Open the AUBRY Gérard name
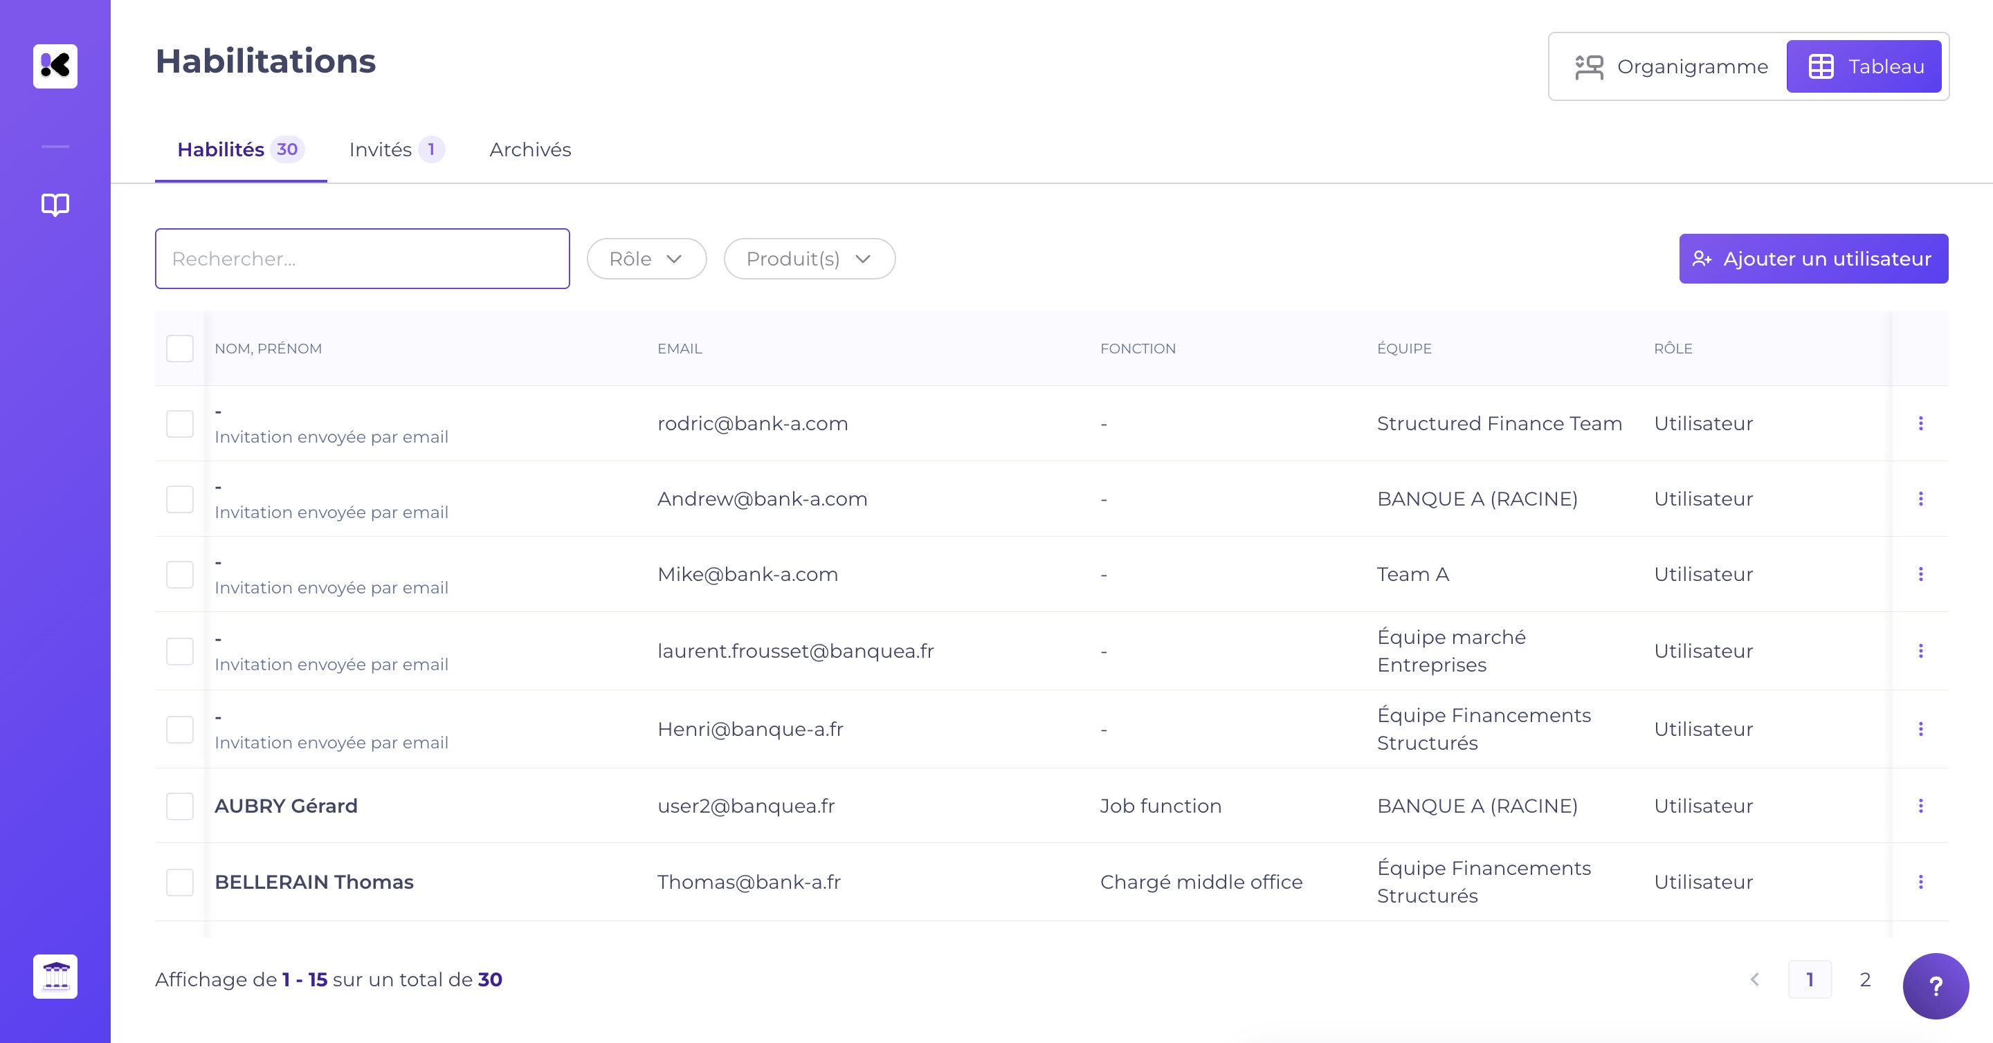The image size is (1993, 1043). [x=286, y=806]
